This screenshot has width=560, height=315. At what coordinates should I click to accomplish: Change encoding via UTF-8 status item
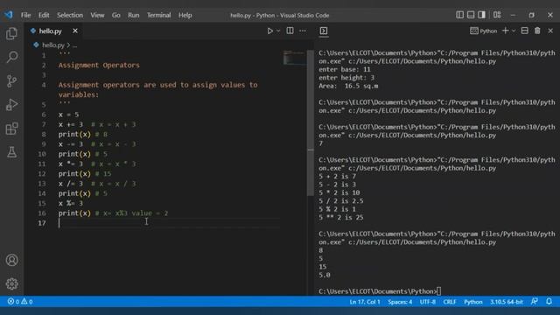pyautogui.click(x=428, y=302)
